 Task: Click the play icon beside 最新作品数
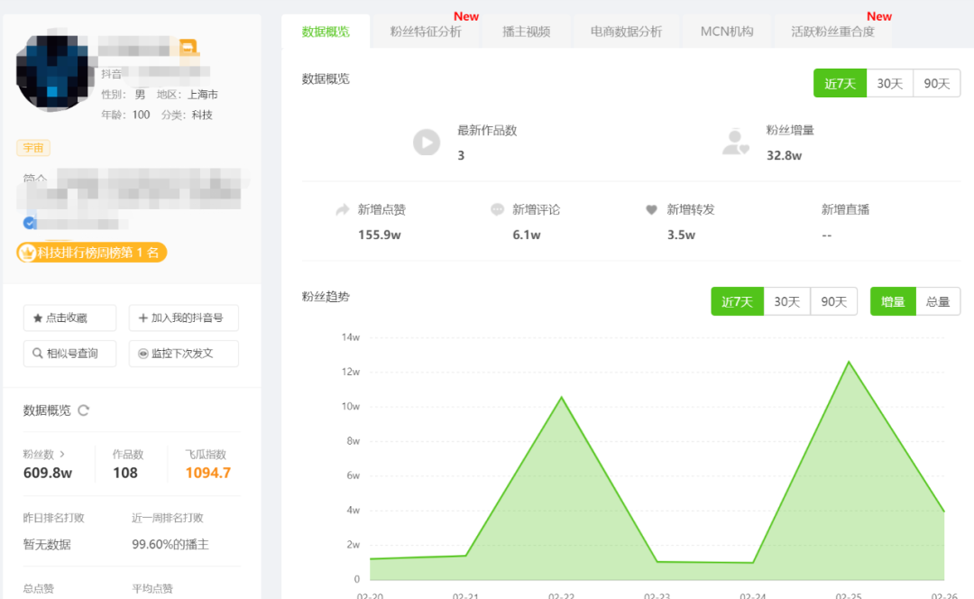426,142
